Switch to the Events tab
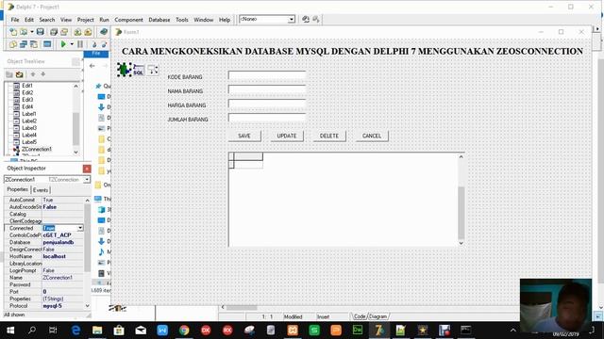 click(x=41, y=190)
